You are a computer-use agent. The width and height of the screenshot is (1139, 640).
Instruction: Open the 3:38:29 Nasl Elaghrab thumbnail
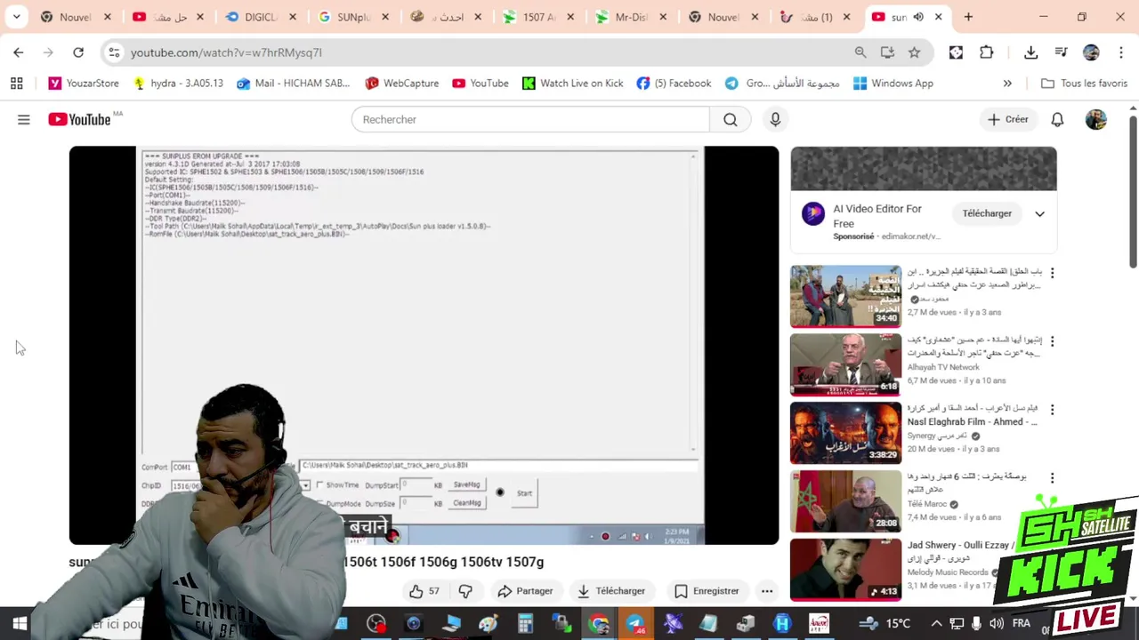click(x=845, y=433)
